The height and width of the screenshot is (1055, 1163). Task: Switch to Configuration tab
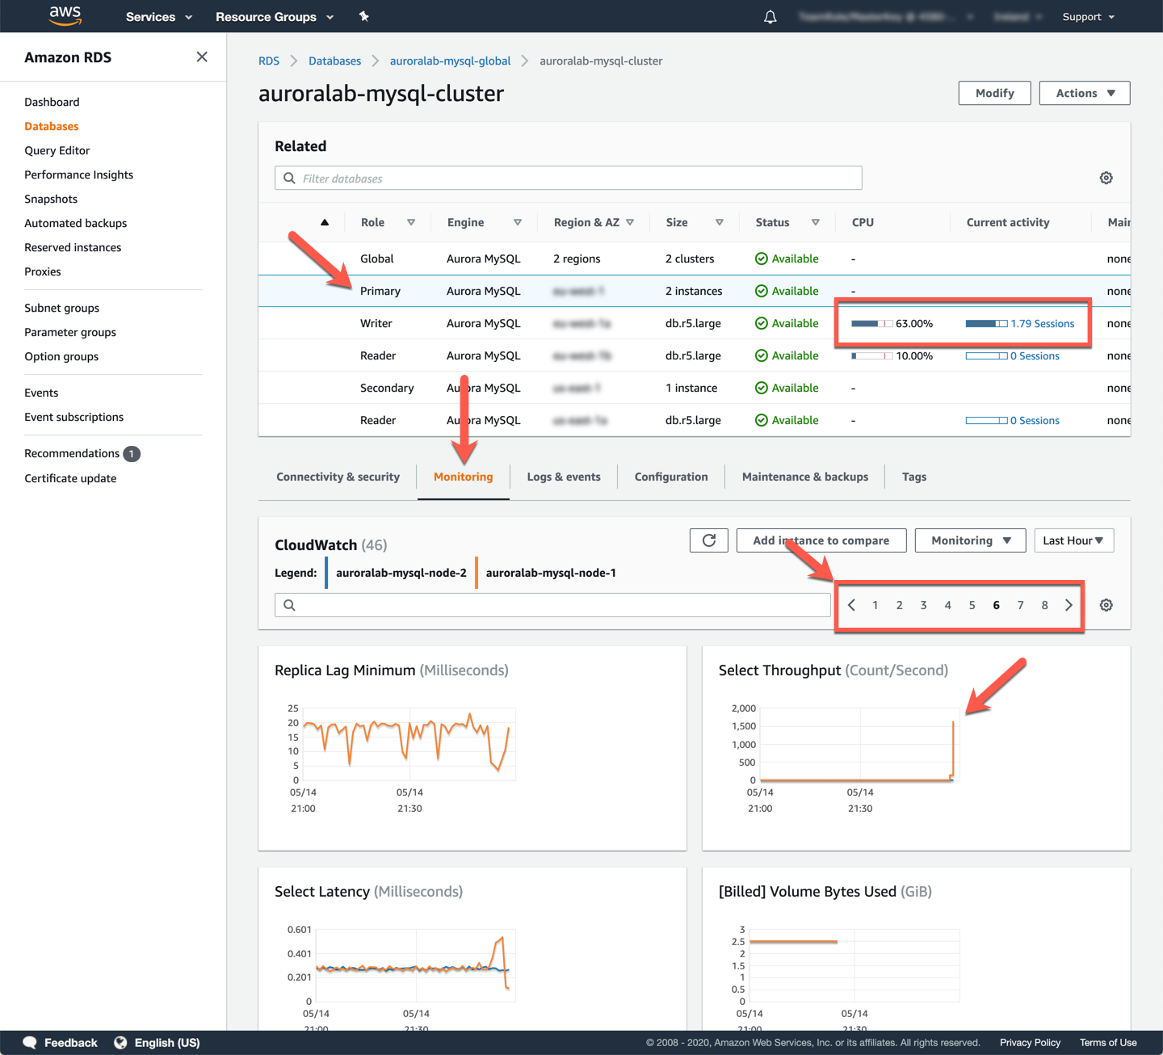point(671,477)
